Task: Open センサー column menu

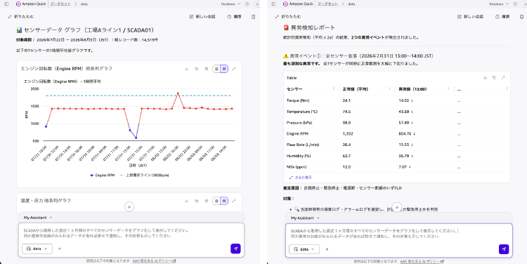Action: [x=333, y=89]
